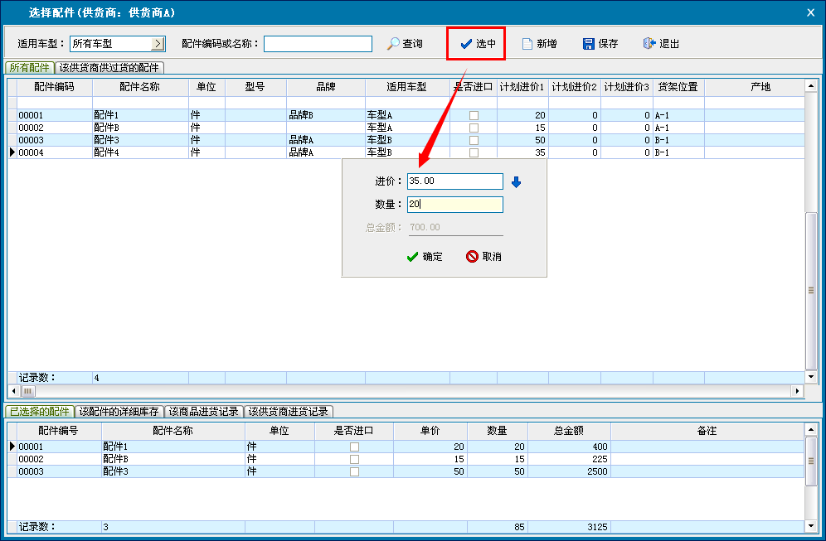Toggle 是否进口 checkbox for 配件B in selected list
The width and height of the screenshot is (826, 541).
(354, 459)
